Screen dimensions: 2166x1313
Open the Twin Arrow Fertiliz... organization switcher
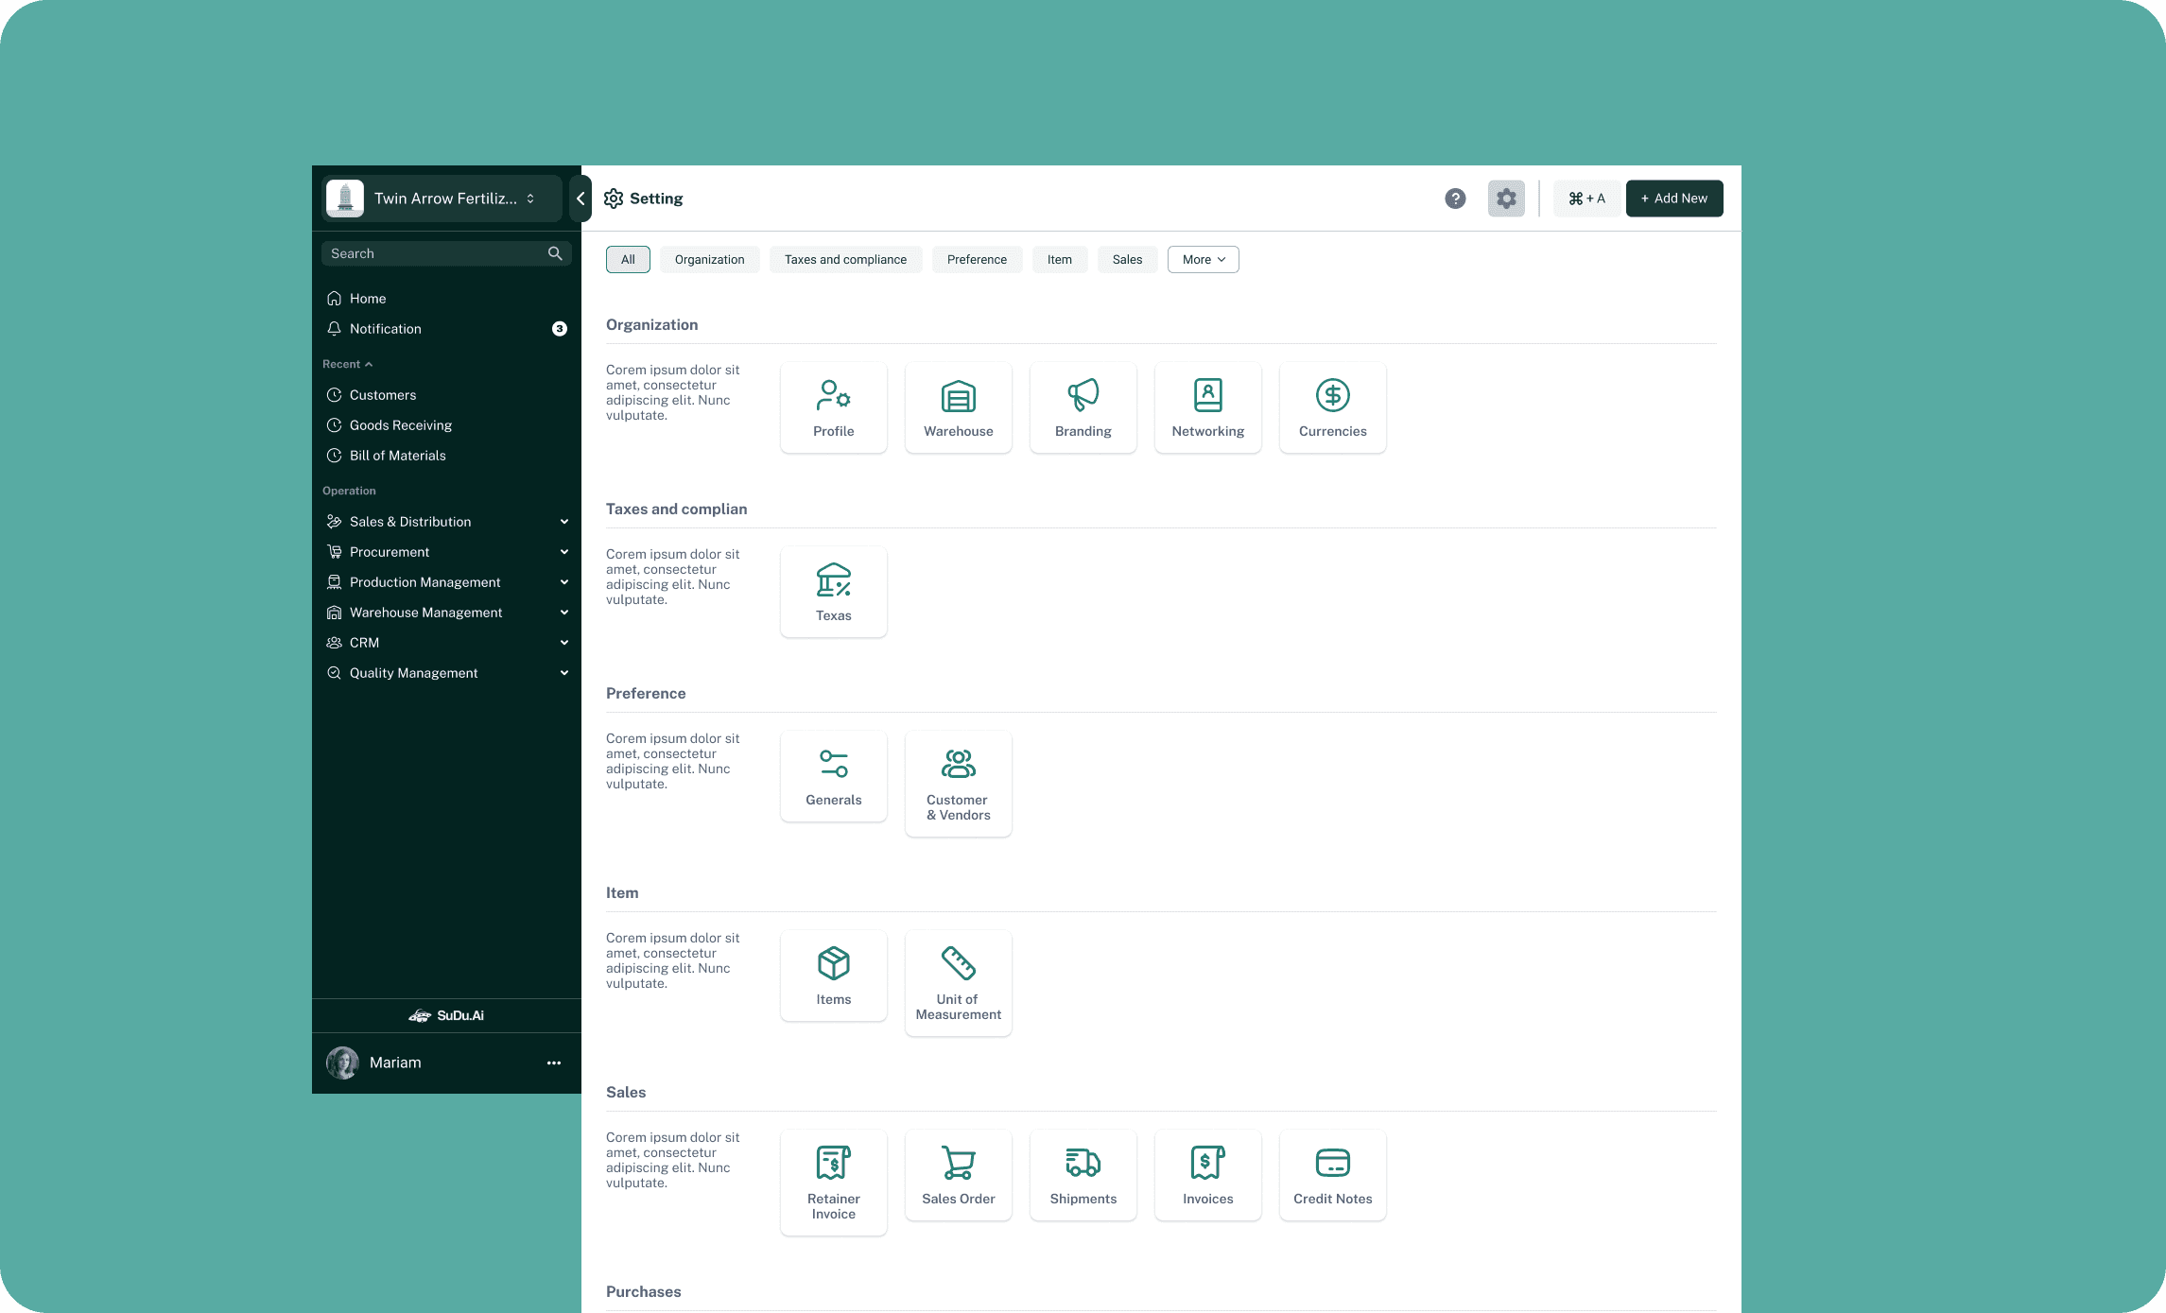tap(442, 199)
